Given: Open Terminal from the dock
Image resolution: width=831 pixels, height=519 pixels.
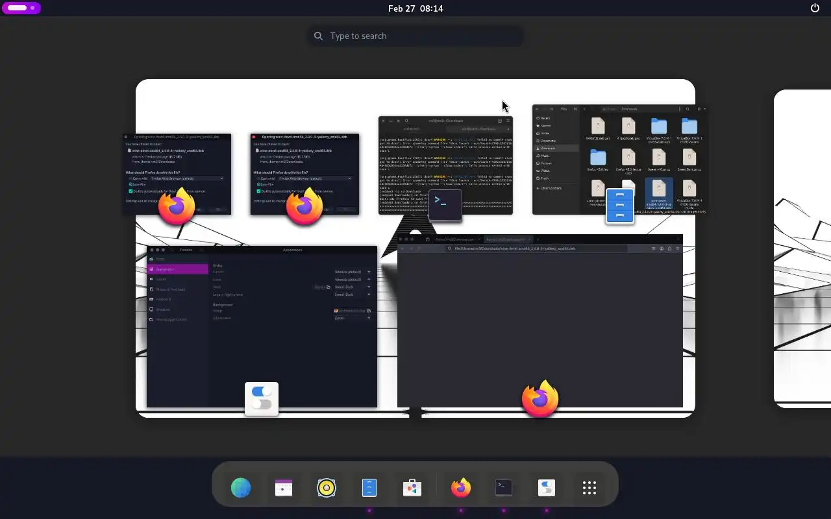Looking at the screenshot, I should tap(504, 487).
